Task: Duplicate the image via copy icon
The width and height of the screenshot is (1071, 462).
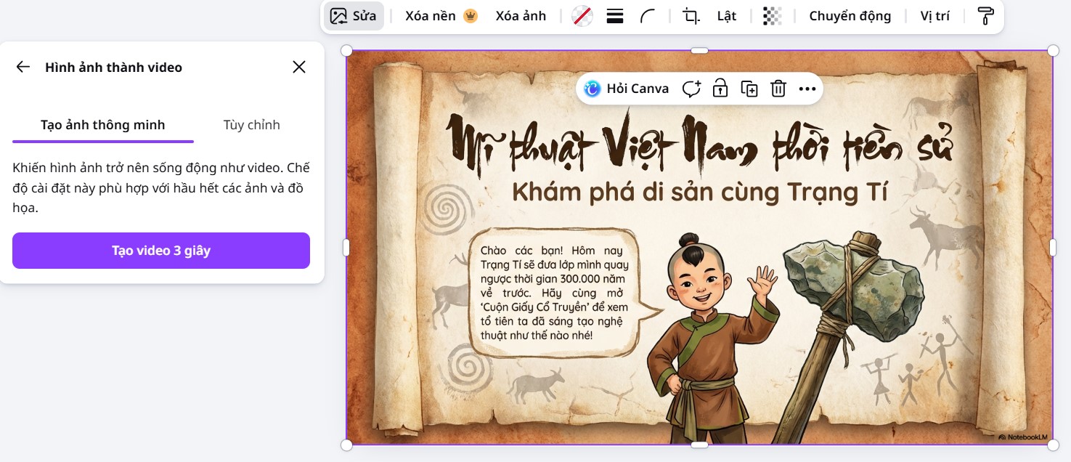Action: click(x=749, y=88)
